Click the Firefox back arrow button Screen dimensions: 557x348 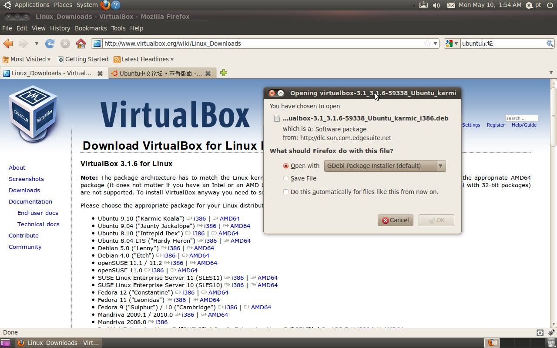click(x=8, y=43)
